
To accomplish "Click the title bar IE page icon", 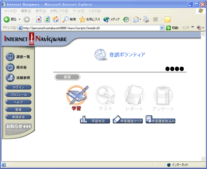I will pos(4,4).
